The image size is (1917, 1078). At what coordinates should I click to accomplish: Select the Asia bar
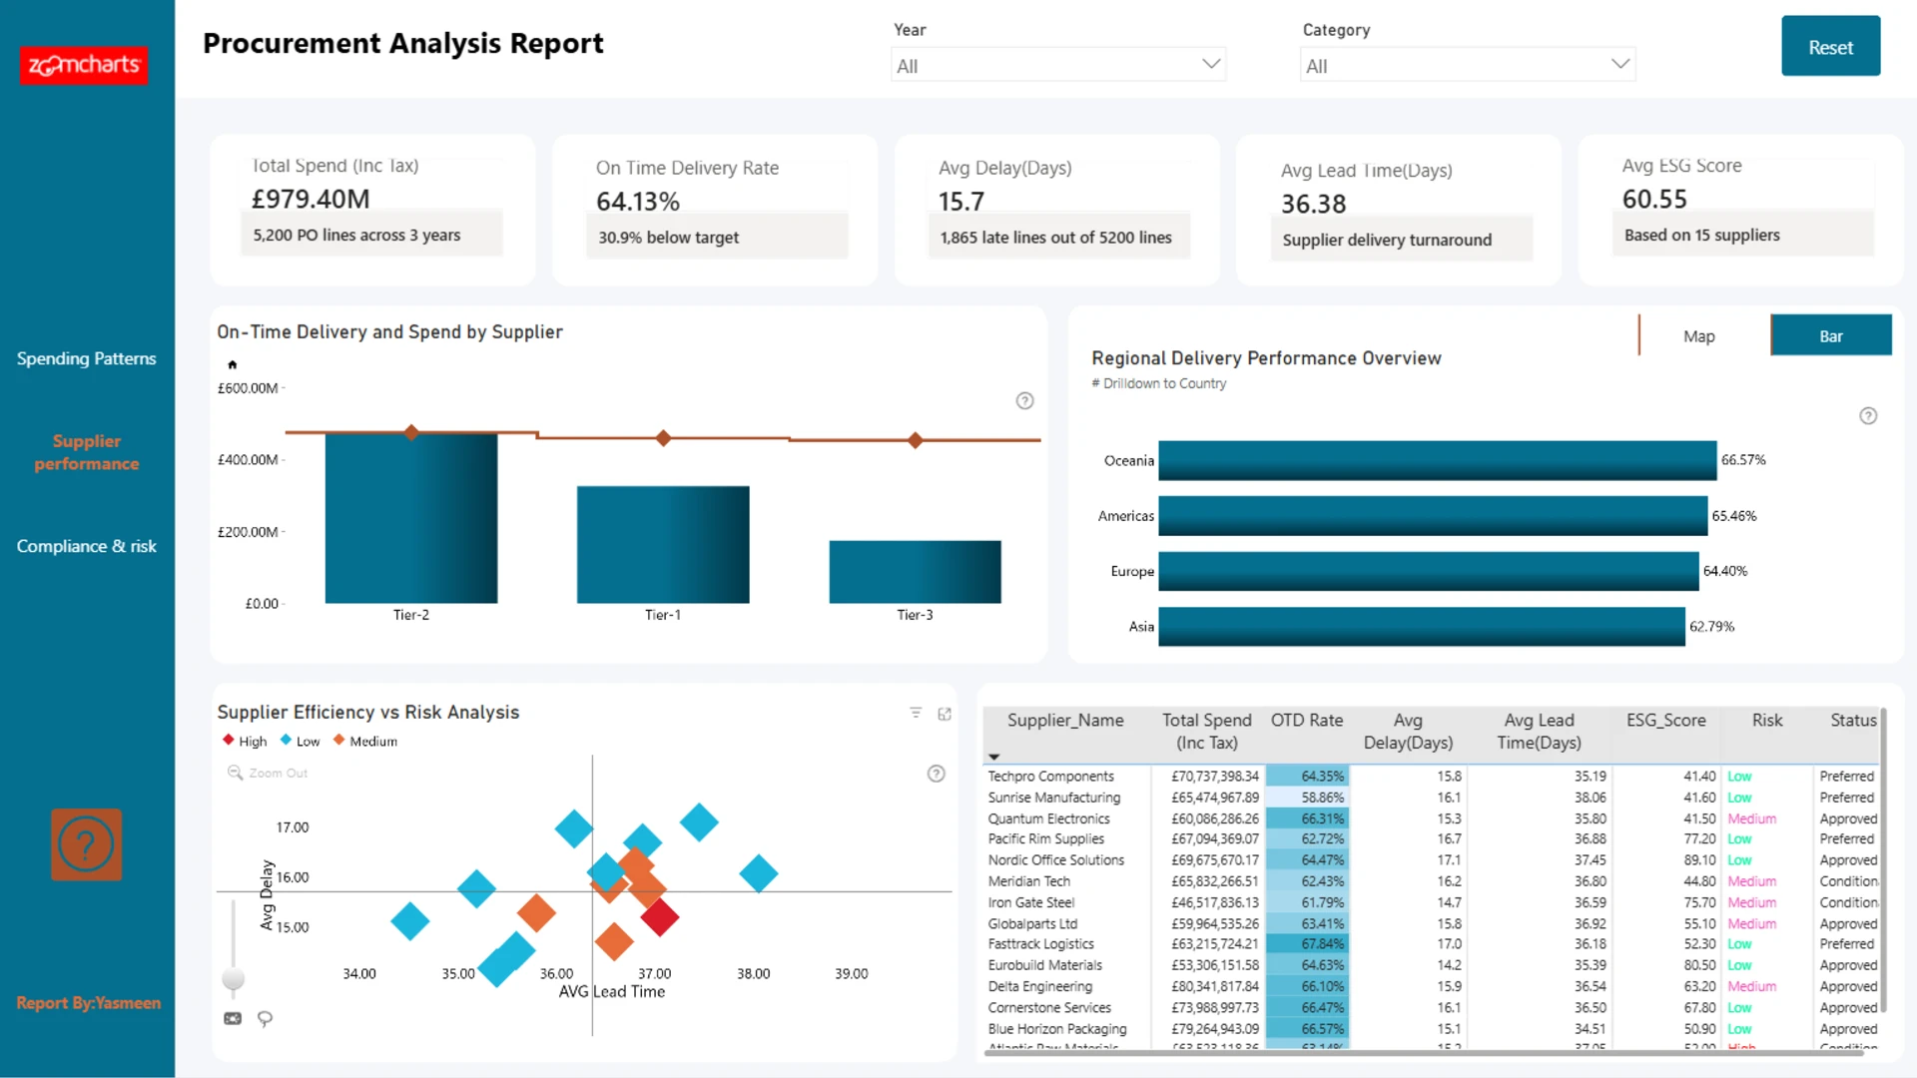[1422, 627]
